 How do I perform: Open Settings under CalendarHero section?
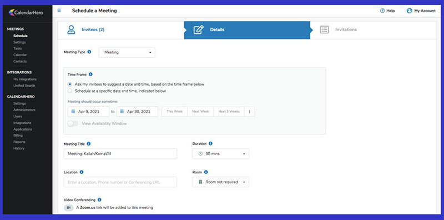click(19, 103)
